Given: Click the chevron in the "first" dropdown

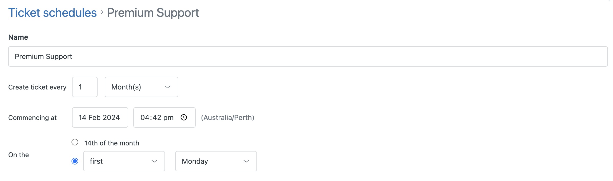Looking at the screenshot, I should [x=154, y=161].
